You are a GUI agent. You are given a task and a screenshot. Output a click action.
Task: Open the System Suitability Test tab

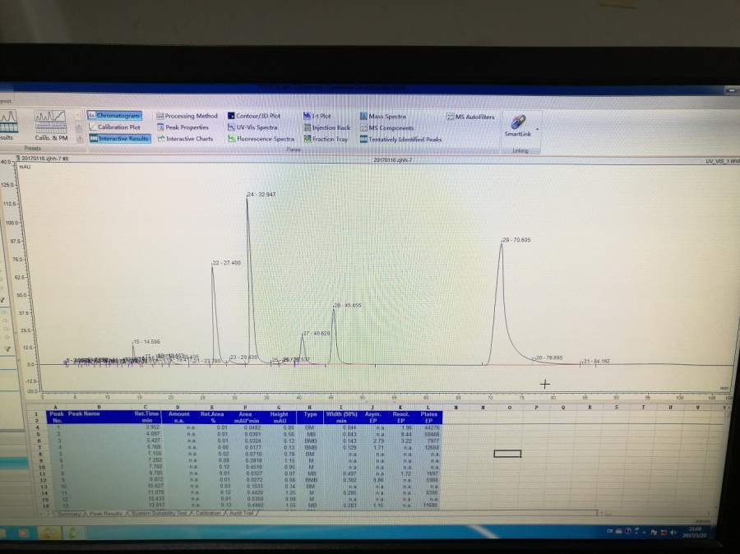(x=158, y=514)
